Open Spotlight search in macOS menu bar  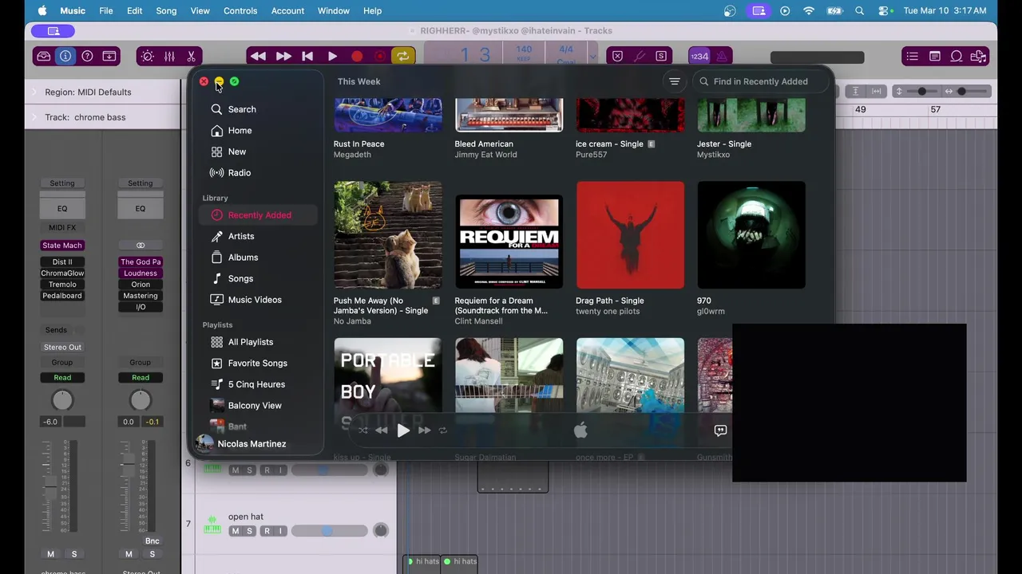pos(859,10)
